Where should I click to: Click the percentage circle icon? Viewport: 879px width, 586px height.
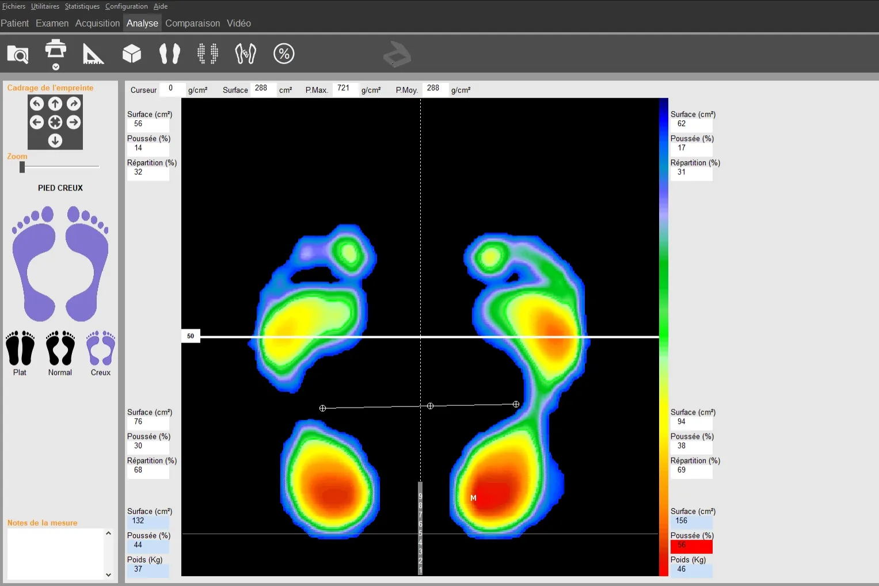(283, 54)
